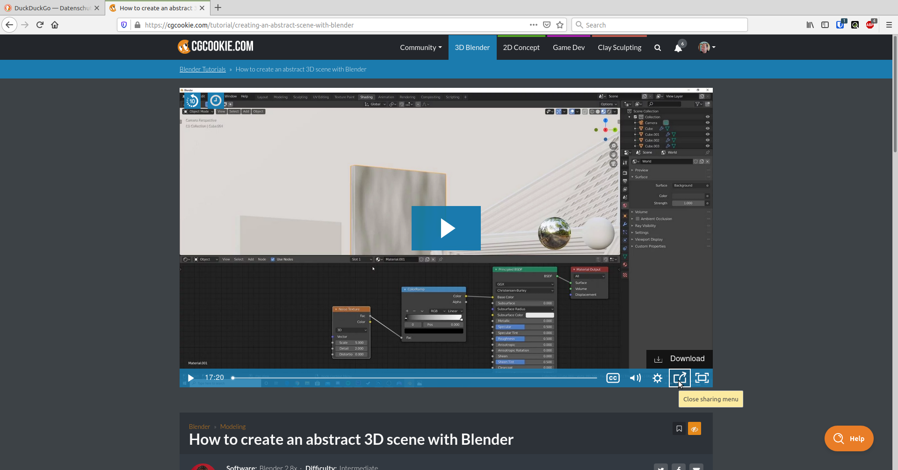Go to the 2D Concept section
The height and width of the screenshot is (470, 898).
tap(521, 47)
